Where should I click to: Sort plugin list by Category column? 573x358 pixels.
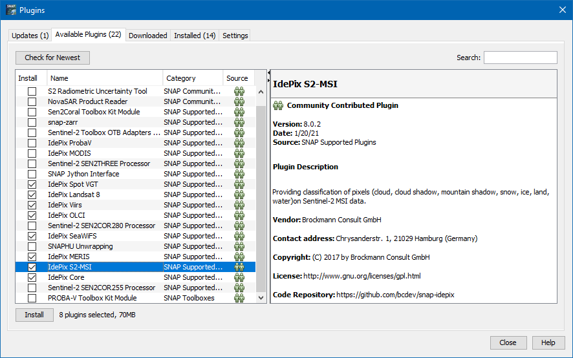(193, 78)
